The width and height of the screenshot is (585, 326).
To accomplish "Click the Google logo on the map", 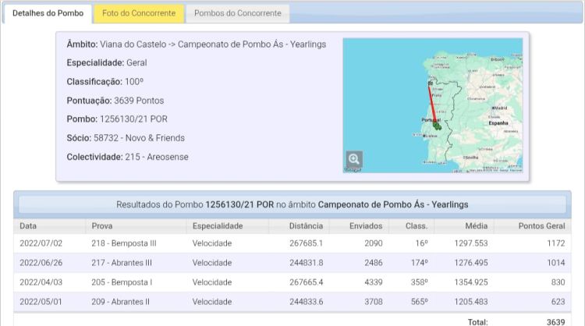I will pyautogui.click(x=353, y=169).
